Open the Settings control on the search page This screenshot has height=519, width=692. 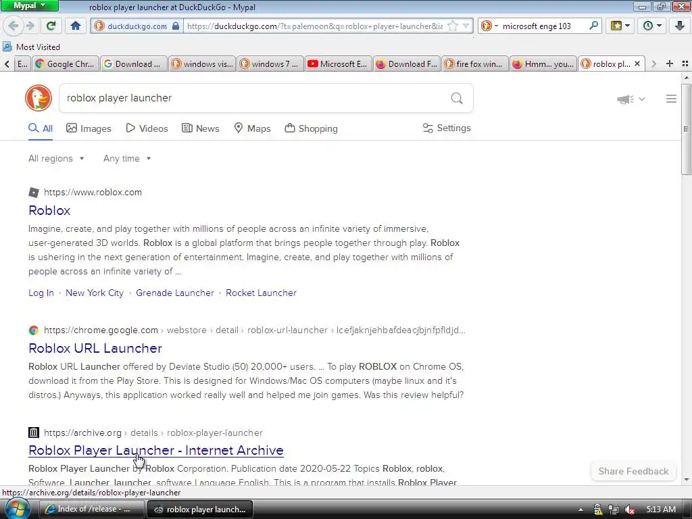pyautogui.click(x=447, y=128)
